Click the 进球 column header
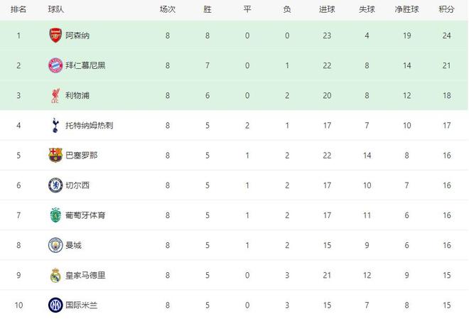 pyautogui.click(x=328, y=9)
